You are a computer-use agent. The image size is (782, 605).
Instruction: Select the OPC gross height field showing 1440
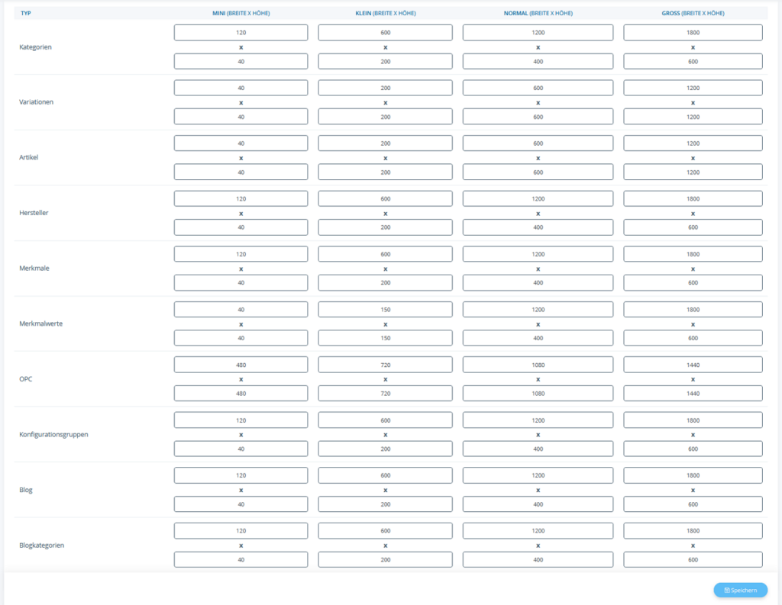[693, 393]
